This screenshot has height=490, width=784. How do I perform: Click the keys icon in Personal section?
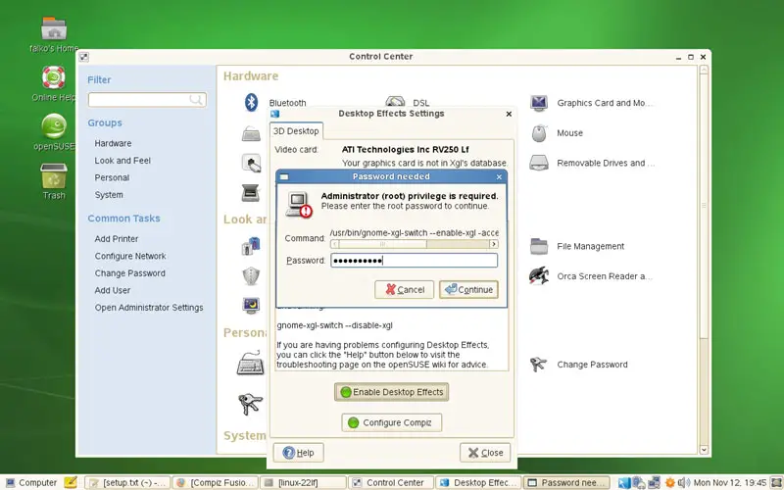[x=250, y=403]
